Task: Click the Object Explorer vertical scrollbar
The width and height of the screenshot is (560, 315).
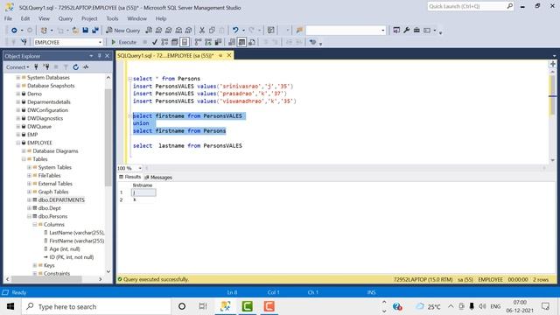Action: pyautogui.click(x=108, y=137)
